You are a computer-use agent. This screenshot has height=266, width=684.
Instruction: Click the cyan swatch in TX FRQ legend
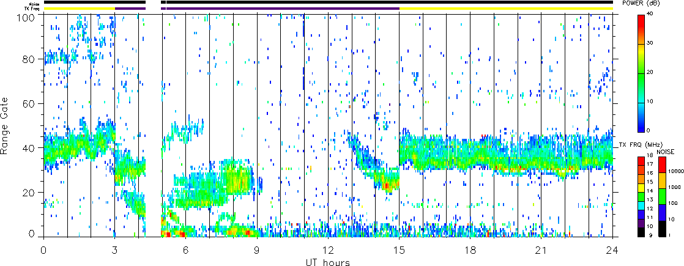pyautogui.click(x=641, y=206)
